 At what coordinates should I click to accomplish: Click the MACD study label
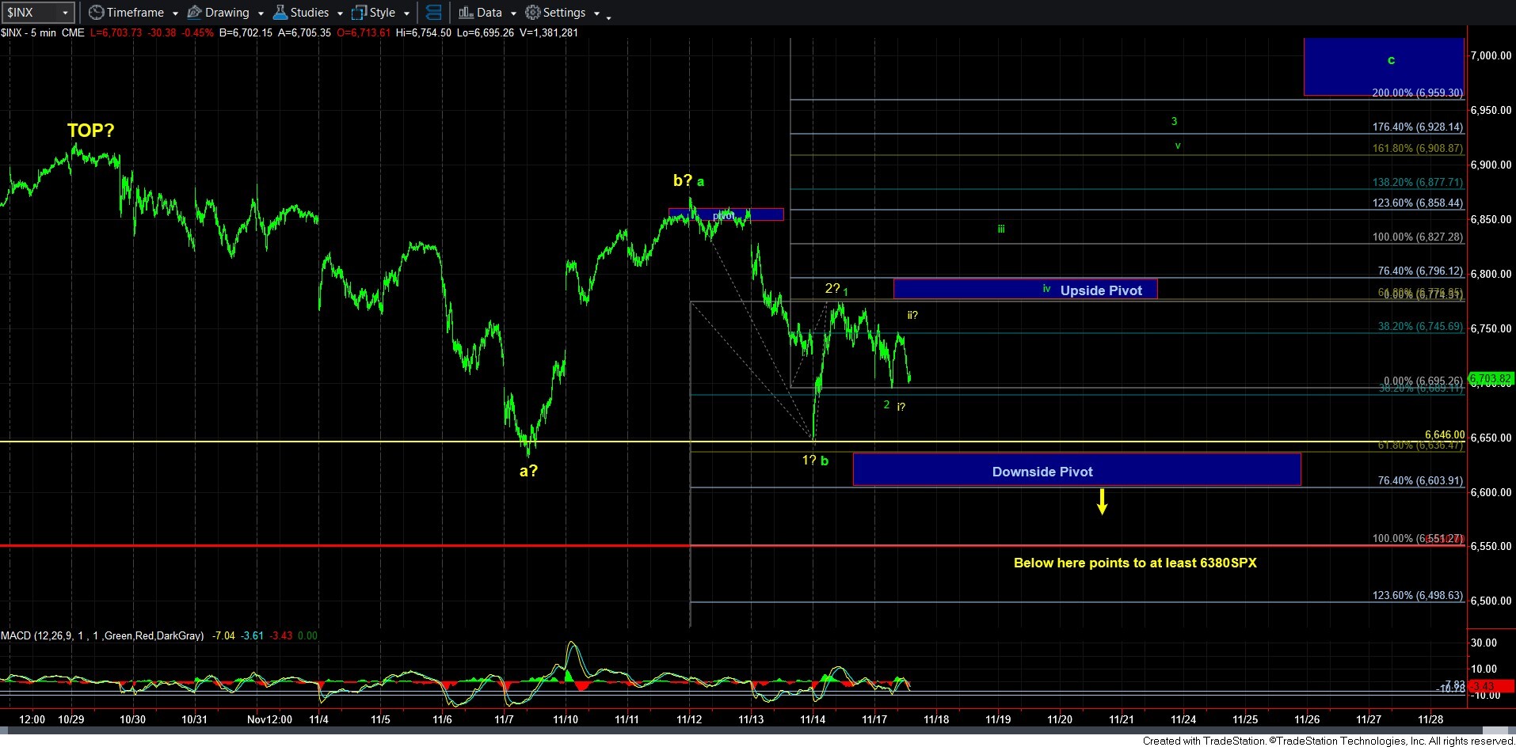point(102,635)
